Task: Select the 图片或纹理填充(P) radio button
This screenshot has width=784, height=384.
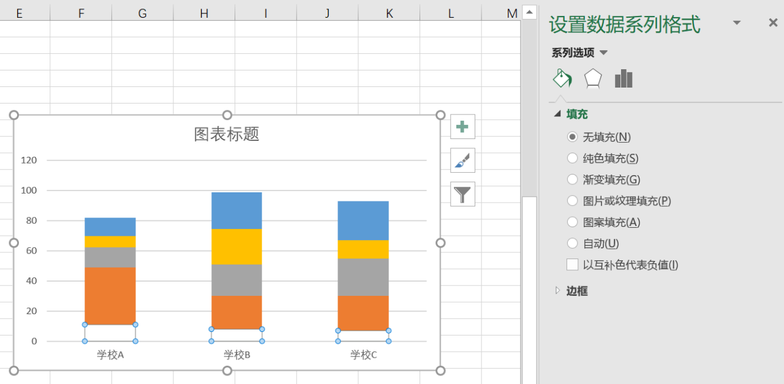Action: click(x=572, y=200)
